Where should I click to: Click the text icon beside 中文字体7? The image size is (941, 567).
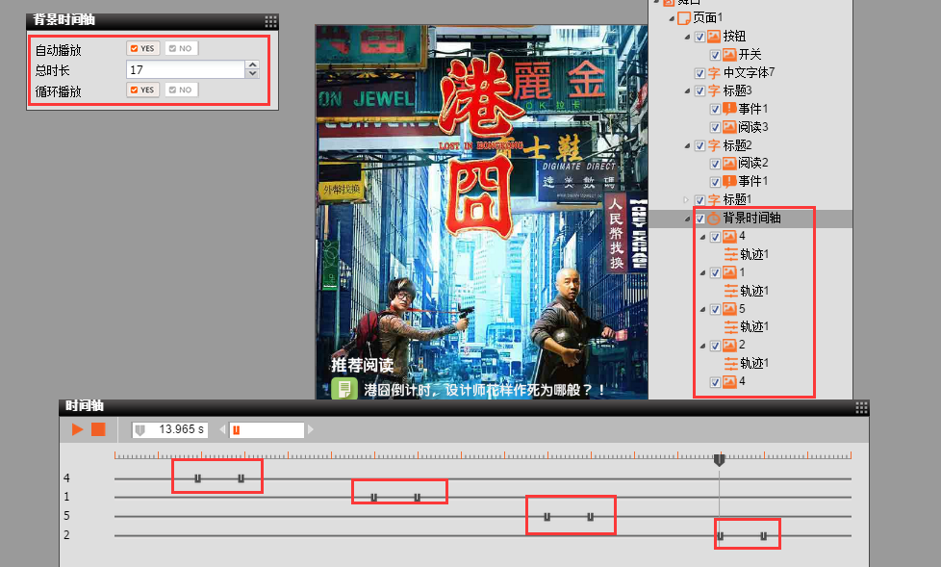[x=714, y=72]
